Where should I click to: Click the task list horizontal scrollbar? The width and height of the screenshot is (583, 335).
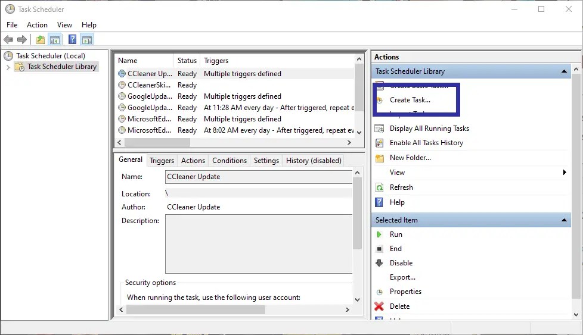coord(157,143)
